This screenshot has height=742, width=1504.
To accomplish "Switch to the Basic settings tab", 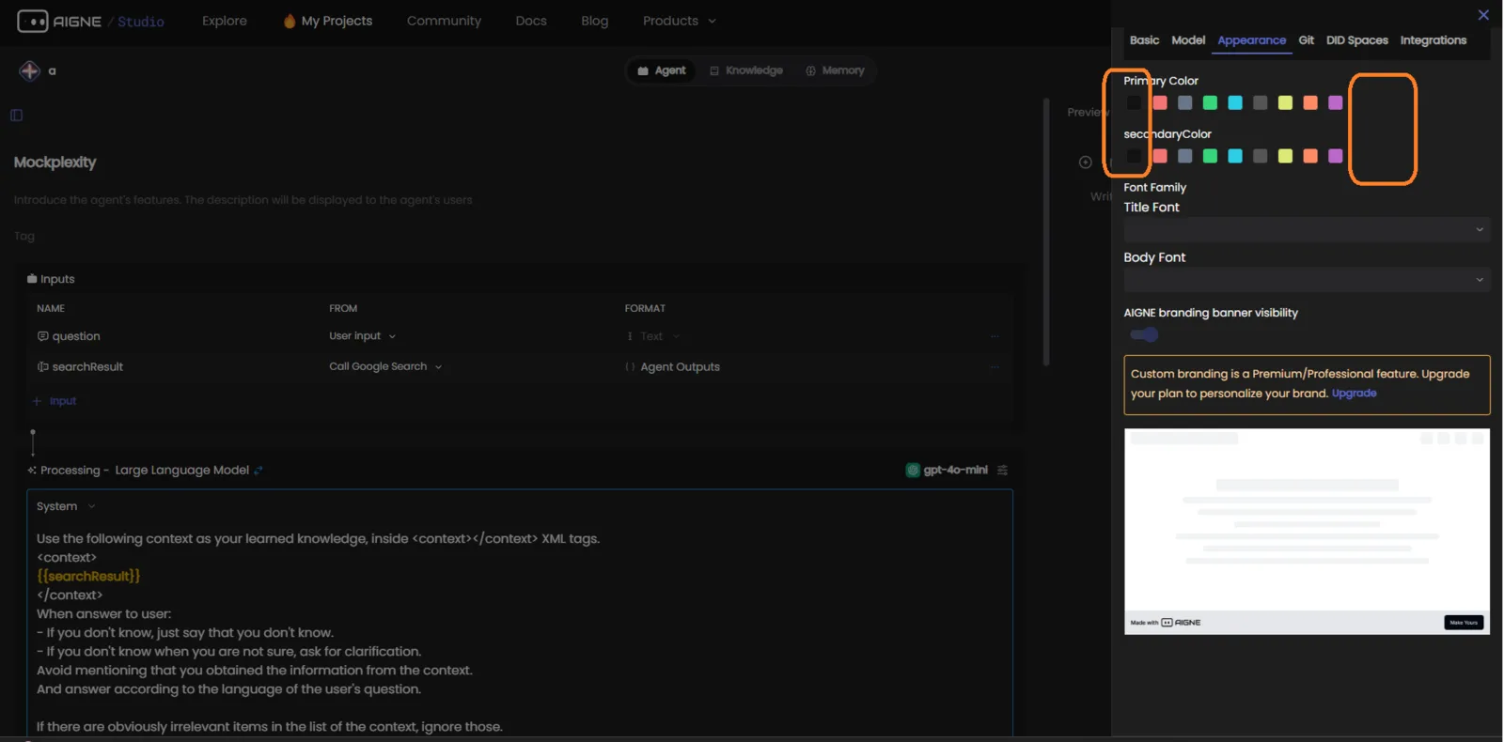I will [x=1144, y=40].
